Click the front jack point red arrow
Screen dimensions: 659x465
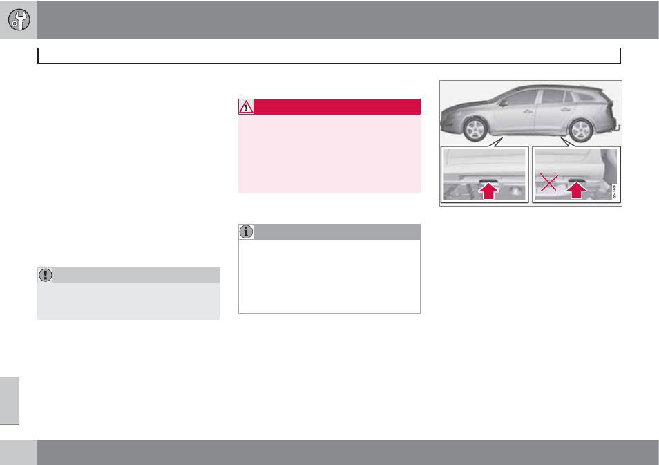tap(488, 191)
